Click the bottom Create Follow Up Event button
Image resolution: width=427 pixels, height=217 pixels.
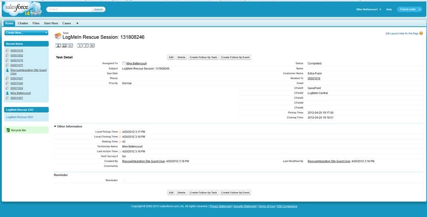pyautogui.click(x=235, y=192)
